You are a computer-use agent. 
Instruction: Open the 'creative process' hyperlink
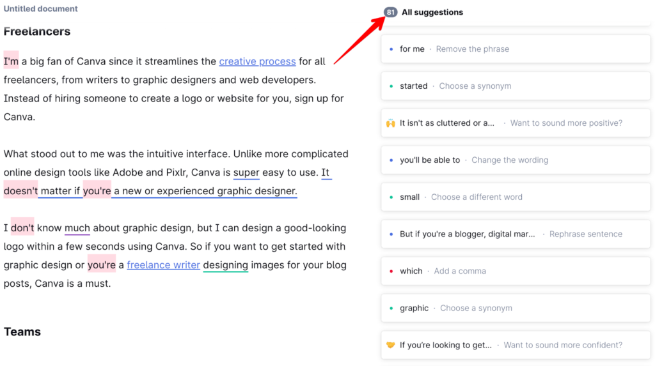click(257, 62)
